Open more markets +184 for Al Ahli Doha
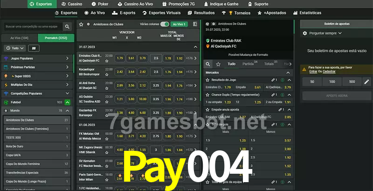Viewport: 373px width, 191px height. tap(192, 85)
